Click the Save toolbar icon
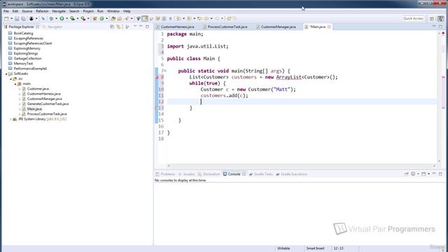 pyautogui.click(x=17, y=19)
